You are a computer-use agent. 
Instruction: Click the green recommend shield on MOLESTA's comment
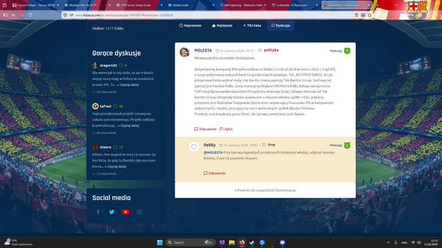347,51
